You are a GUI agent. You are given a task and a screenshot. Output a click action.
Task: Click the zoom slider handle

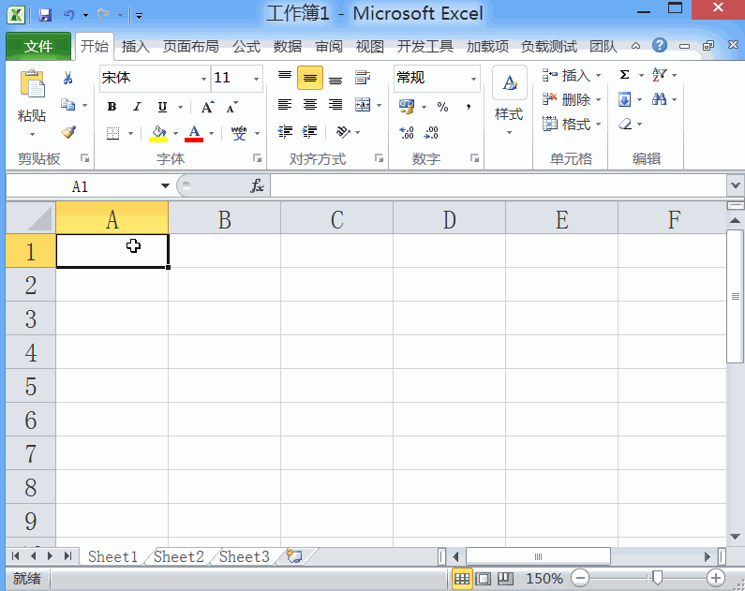[658, 578]
